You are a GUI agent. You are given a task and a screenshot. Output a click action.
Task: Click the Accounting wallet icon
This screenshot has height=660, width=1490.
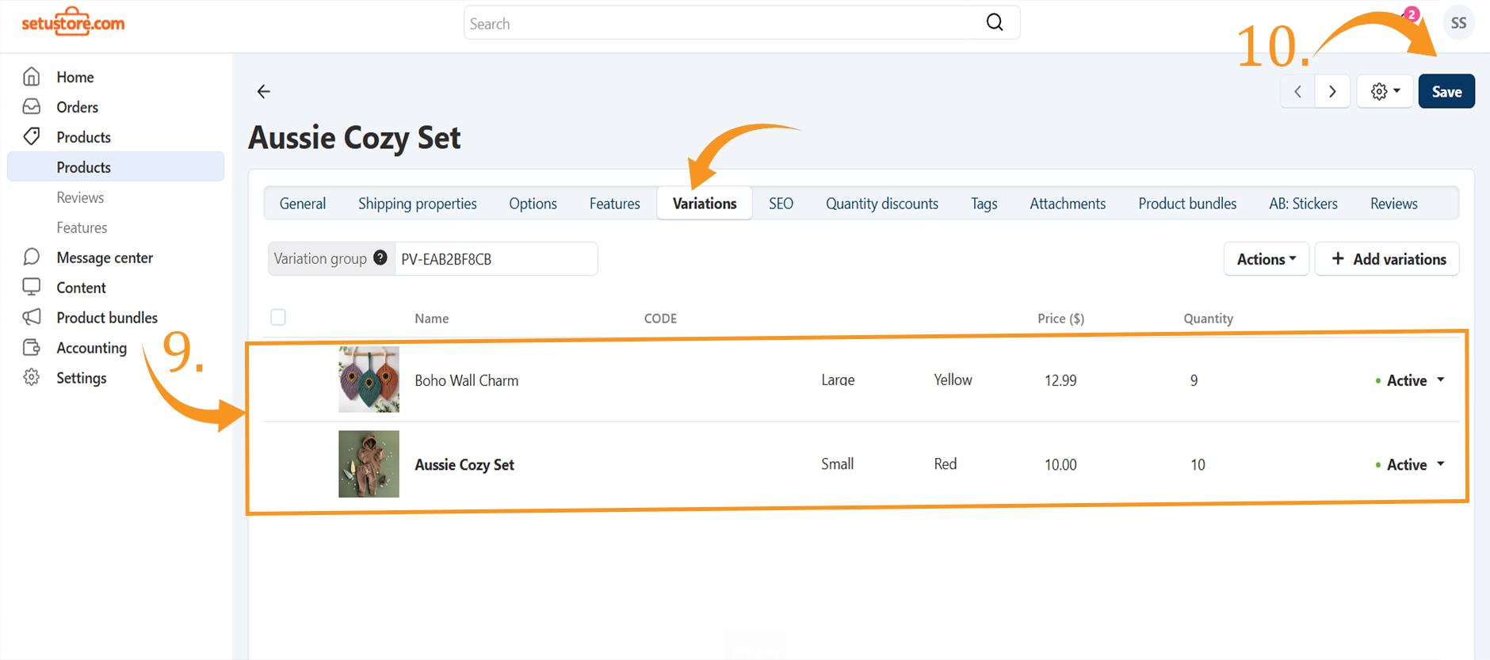32,347
